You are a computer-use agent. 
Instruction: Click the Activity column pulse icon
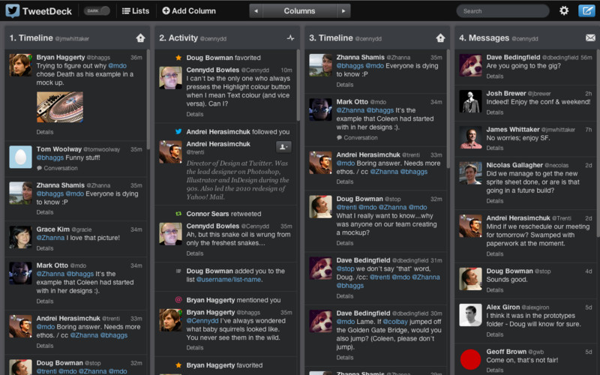[x=290, y=38]
